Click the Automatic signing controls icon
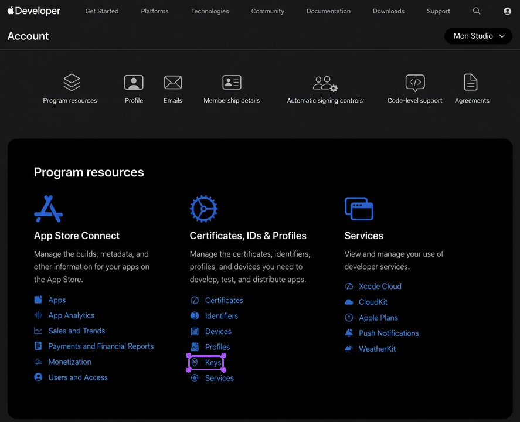 pos(325,83)
